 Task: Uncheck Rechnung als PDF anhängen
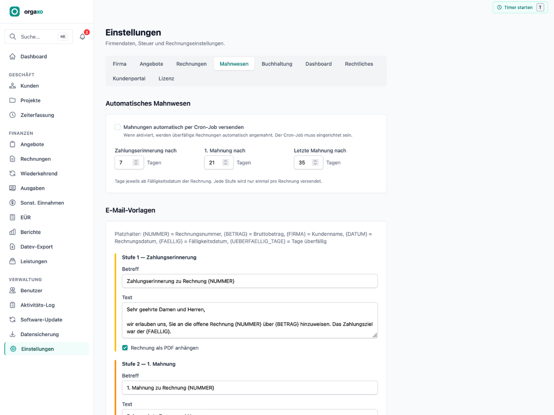pos(125,348)
